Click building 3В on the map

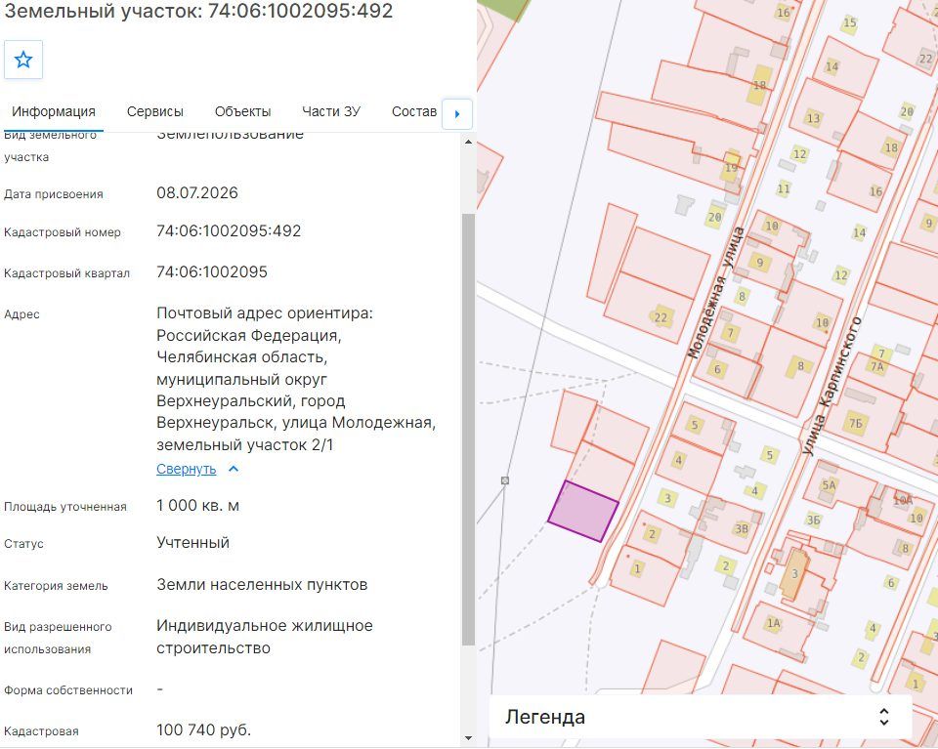[x=742, y=528]
